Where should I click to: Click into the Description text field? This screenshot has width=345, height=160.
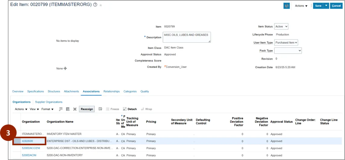tap(187, 37)
